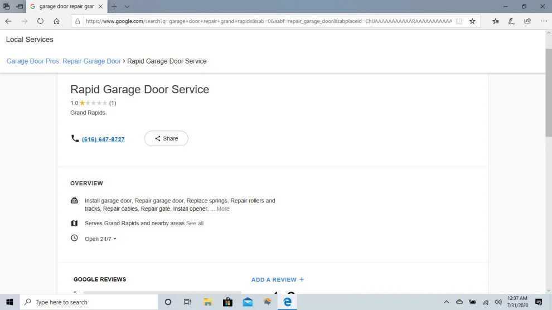The height and width of the screenshot is (310, 552).
Task: Open Microsoft Edge from taskbar
Action: click(x=287, y=302)
